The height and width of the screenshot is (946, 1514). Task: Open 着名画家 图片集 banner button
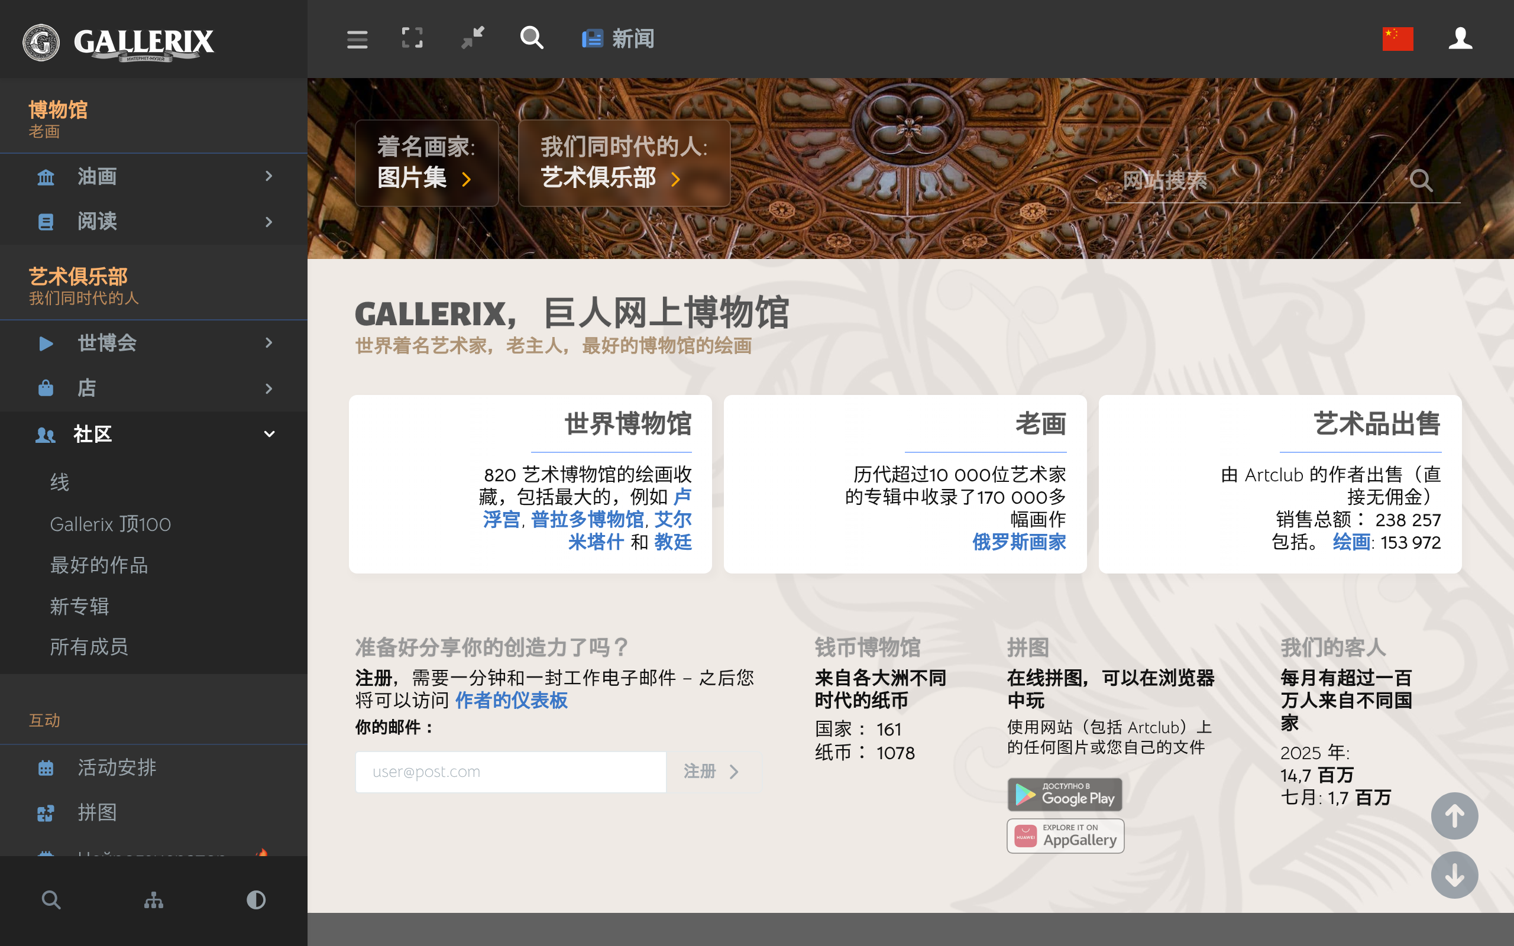[x=426, y=163]
